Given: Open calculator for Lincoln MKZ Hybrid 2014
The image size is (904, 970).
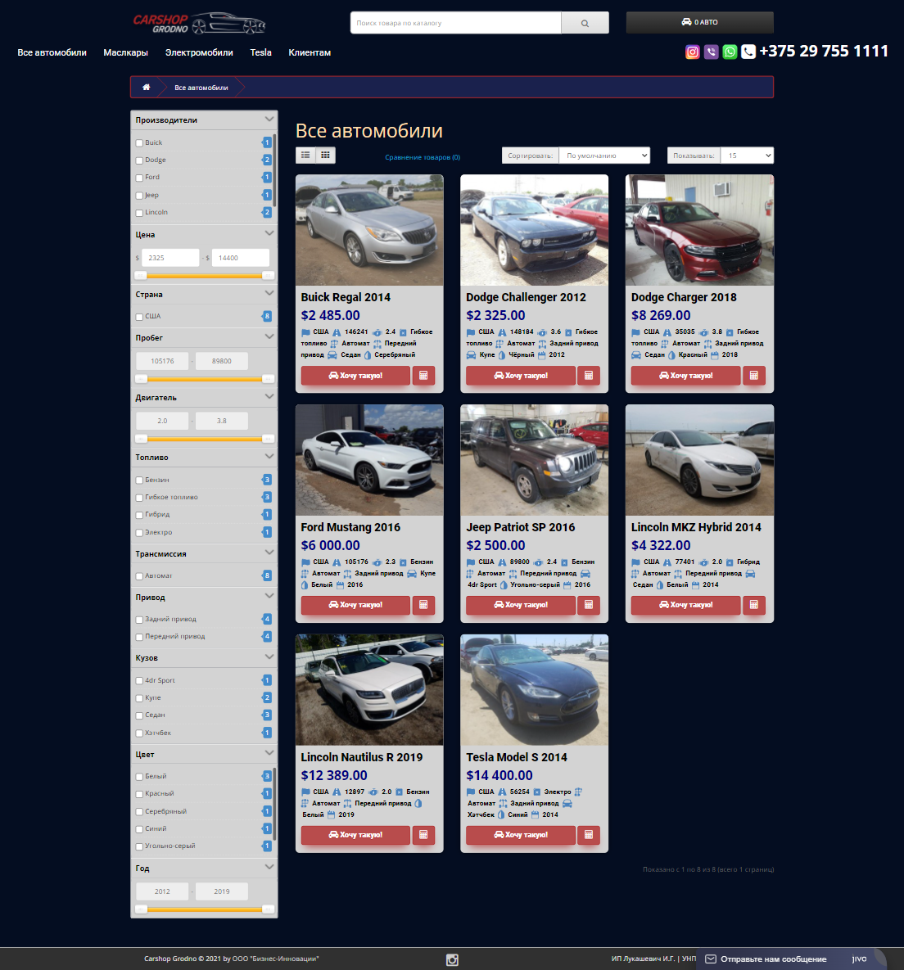Looking at the screenshot, I should [x=753, y=605].
